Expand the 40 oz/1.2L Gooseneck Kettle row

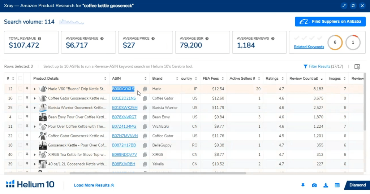point(35,164)
